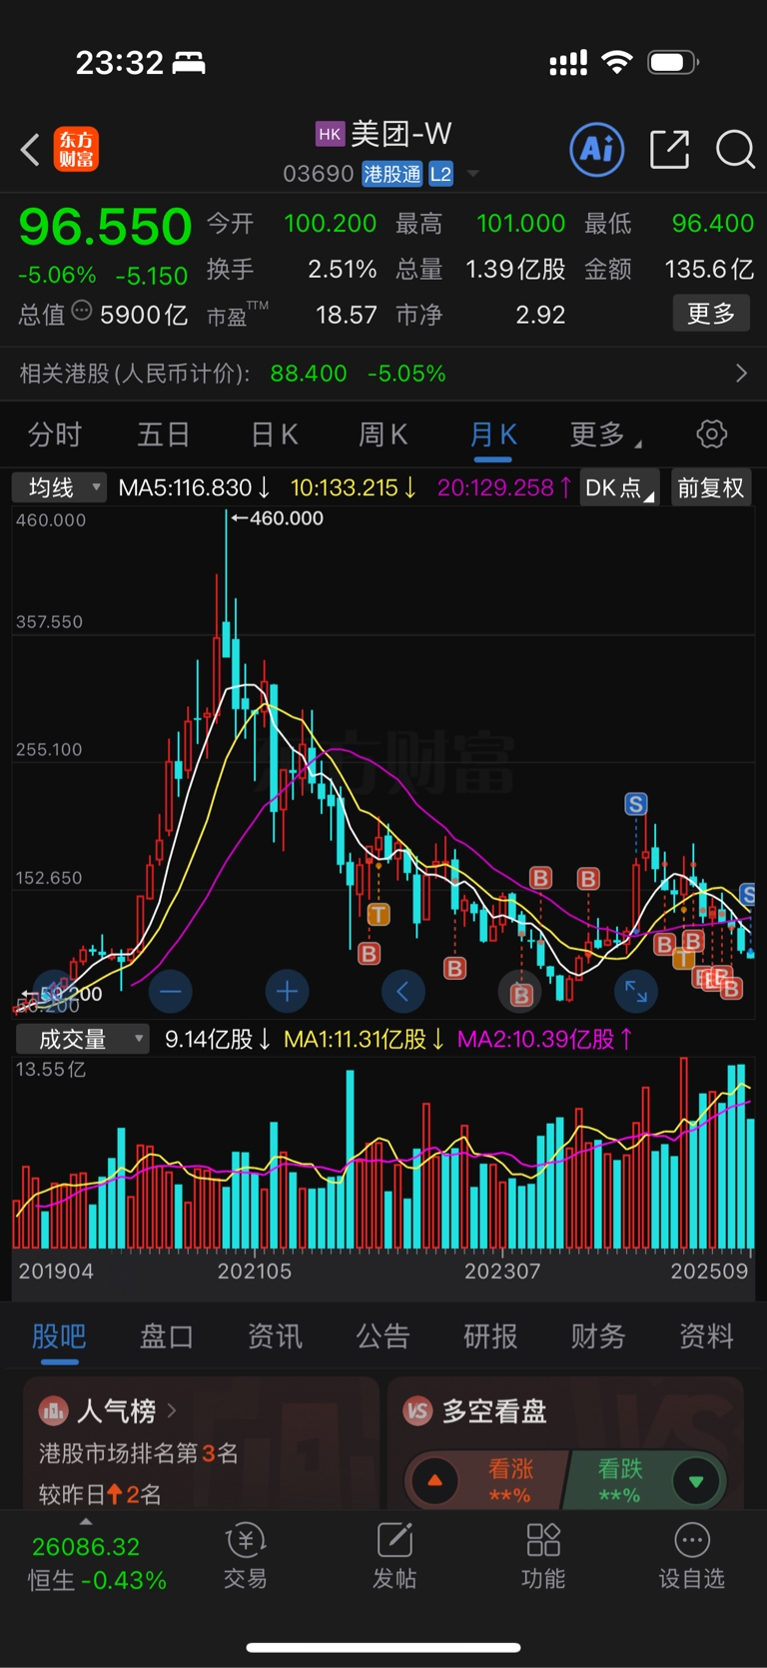Open the 研报 tab
Viewport: 767px width, 1668px height.
click(x=490, y=1335)
